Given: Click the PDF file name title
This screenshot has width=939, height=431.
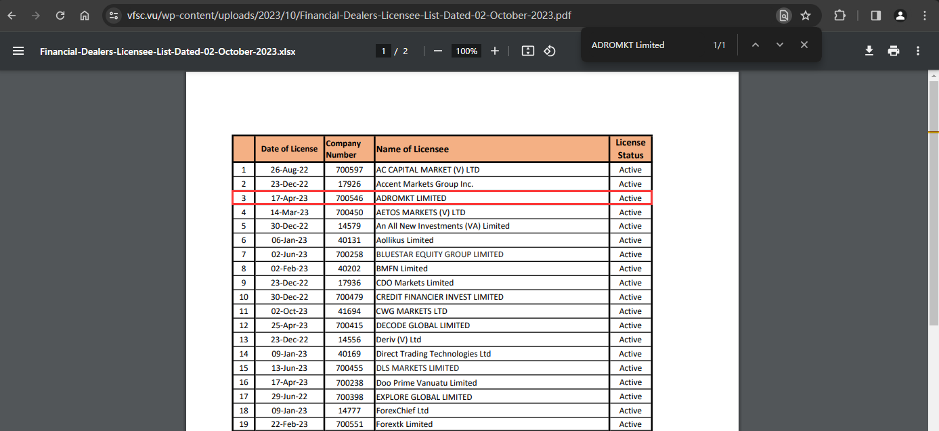Looking at the screenshot, I should click(x=168, y=51).
